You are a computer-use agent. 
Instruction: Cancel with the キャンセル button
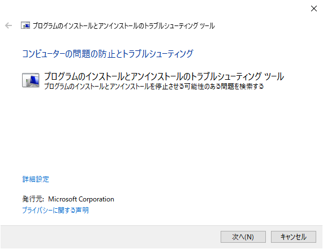[294, 237]
